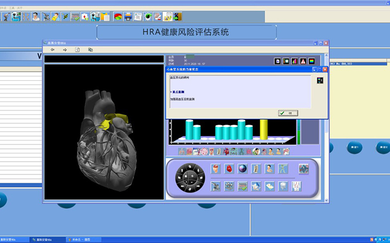Image resolution: width=390 pixels, height=243 pixels.
Task: Click the printer icon in the top toolbar
Action: pos(128,17)
